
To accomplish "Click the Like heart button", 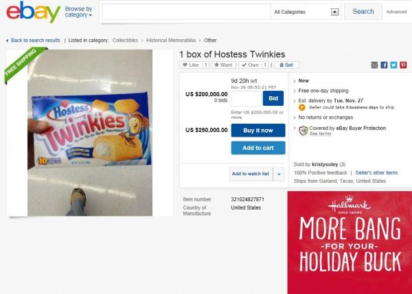I will (191, 65).
